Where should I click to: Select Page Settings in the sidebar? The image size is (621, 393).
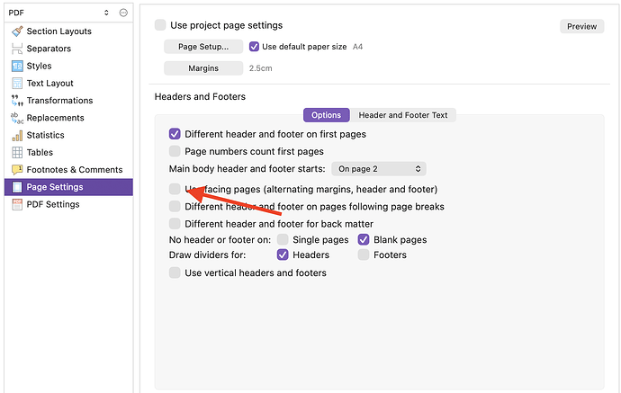(x=68, y=187)
